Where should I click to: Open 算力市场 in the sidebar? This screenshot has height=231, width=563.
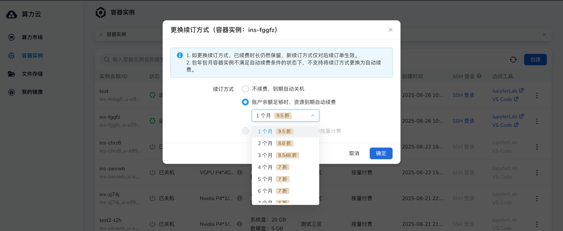click(32, 37)
